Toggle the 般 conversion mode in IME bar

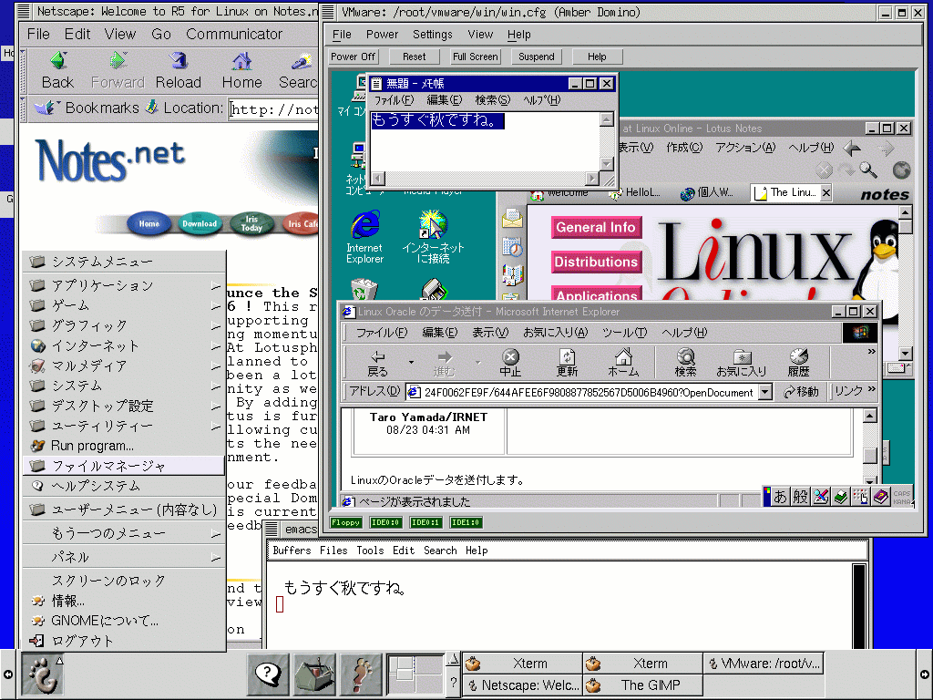800,497
